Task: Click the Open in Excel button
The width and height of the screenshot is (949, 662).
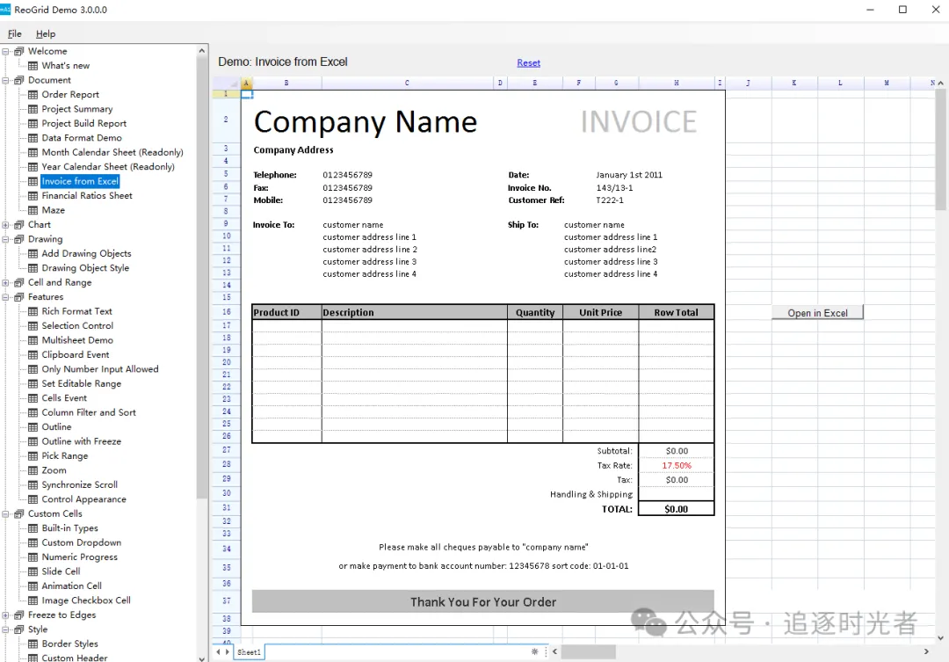Action: click(817, 312)
